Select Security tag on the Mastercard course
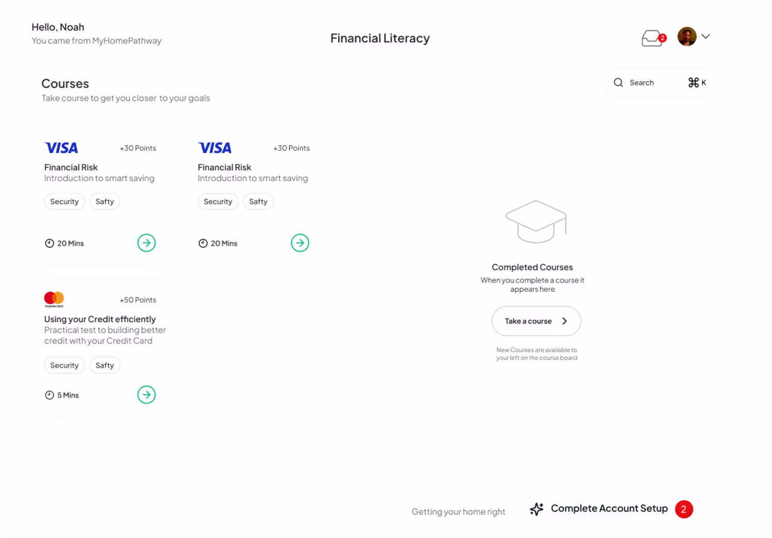This screenshot has height=538, width=772. pos(64,366)
